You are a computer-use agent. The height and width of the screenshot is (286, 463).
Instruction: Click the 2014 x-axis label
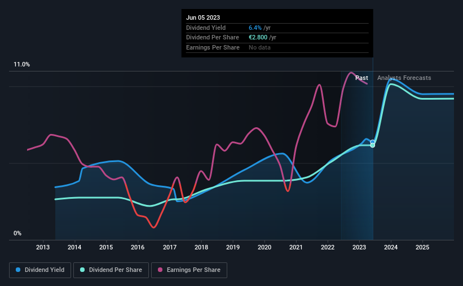(x=74, y=247)
